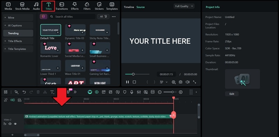Image resolution: width=279 pixels, height=137 pixels.
Task: Open the titles panel more options menu
Action: coord(114,16)
